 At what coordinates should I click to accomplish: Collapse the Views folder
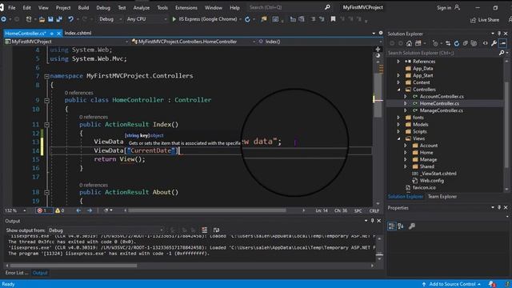pos(398,138)
